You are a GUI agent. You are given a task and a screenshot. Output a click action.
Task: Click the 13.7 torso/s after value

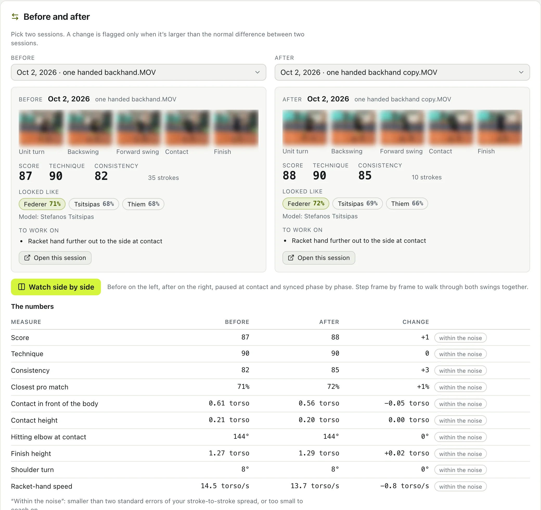pos(315,486)
